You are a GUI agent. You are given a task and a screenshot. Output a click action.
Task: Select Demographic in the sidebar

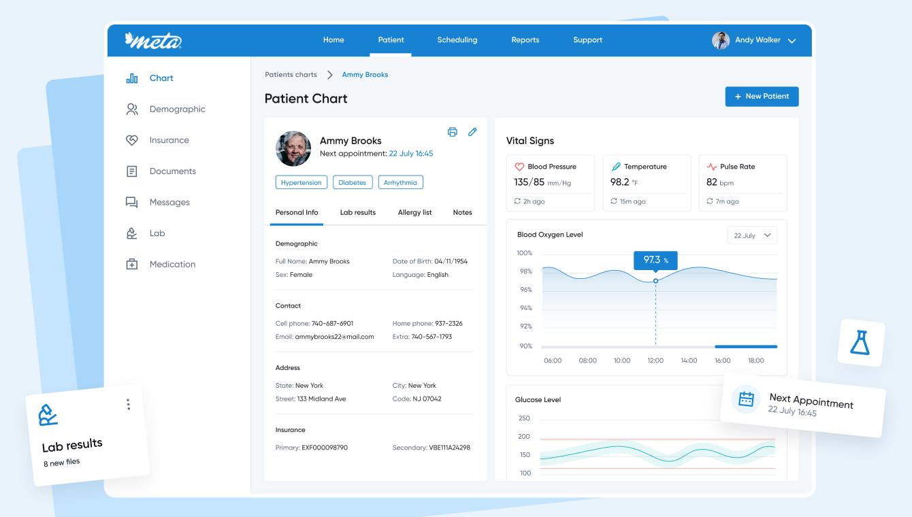coord(177,109)
